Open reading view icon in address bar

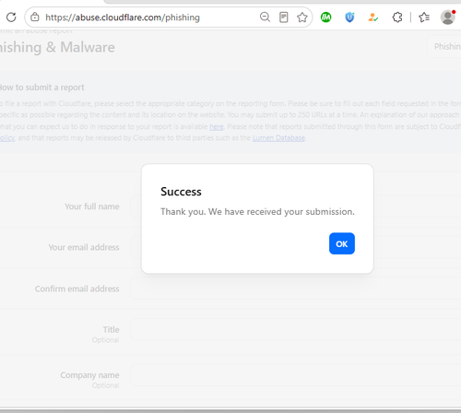coord(283,18)
